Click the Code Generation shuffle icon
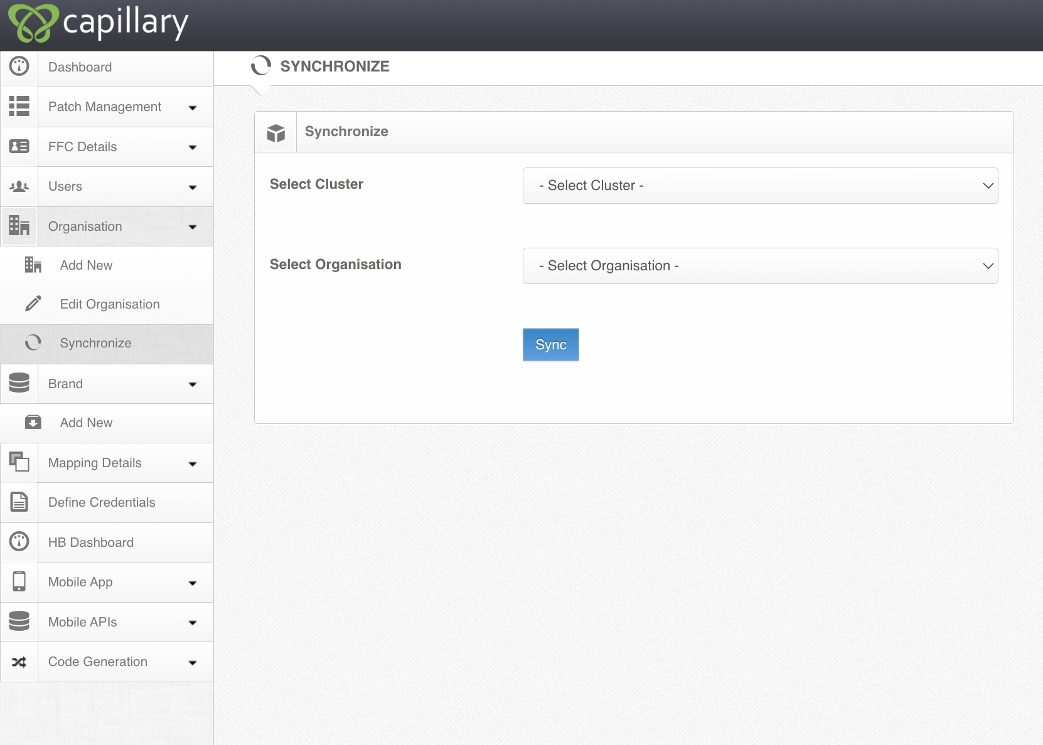This screenshot has height=745, width=1043. tap(19, 662)
